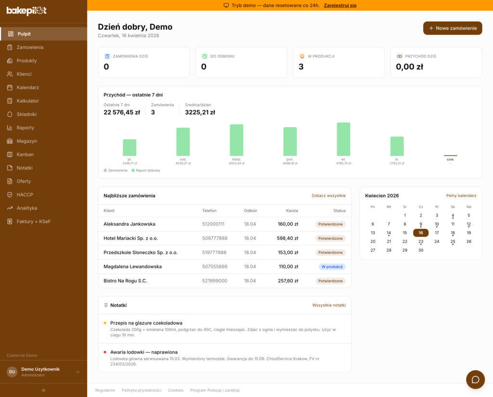Click phone number 507555666

coord(215,267)
